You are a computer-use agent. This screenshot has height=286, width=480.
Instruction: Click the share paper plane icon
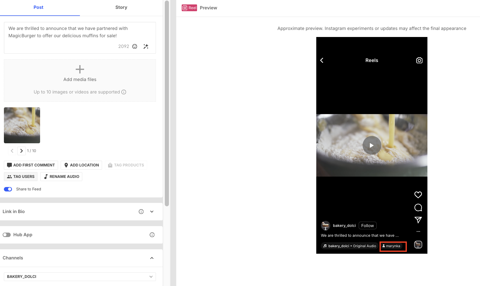pos(418,220)
